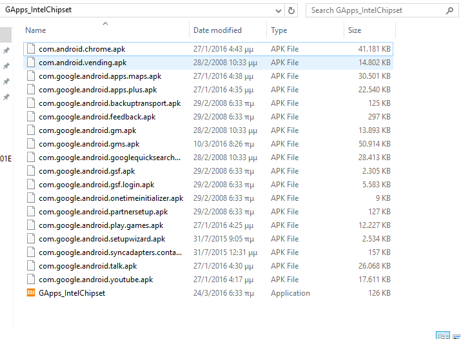Screen dimensions: 461x339
Task: Click the backuptransport.apk file icon
Action: coord(31,103)
